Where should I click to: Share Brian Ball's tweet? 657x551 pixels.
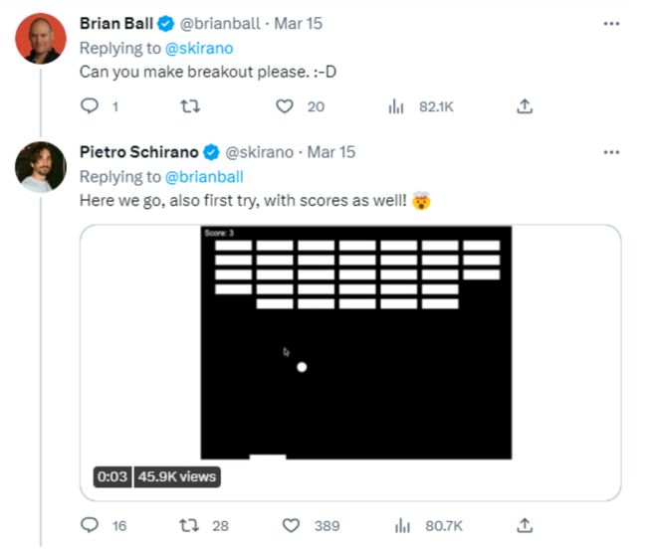pos(526,106)
